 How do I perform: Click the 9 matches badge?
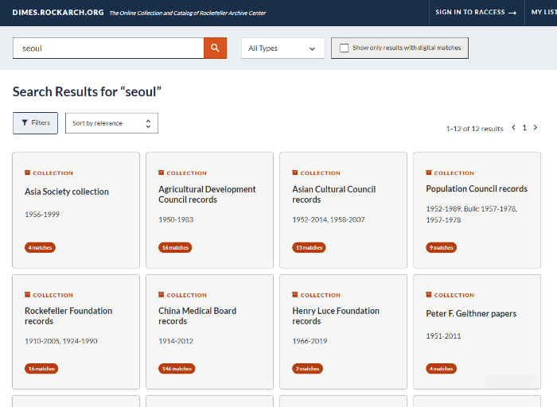(x=441, y=247)
